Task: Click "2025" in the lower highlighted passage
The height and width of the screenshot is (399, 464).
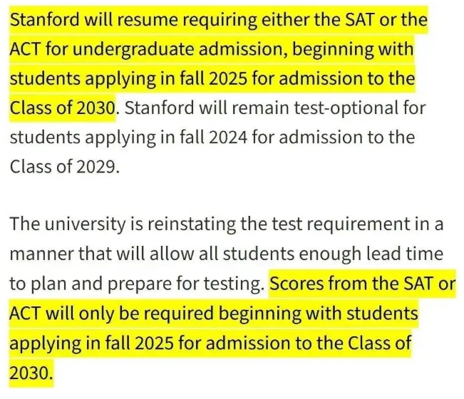Action: tap(155, 343)
